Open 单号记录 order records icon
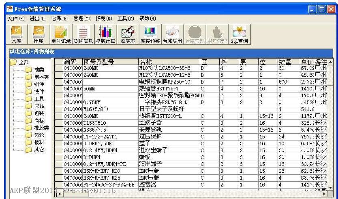This screenshot has width=338, height=199. coord(60,34)
